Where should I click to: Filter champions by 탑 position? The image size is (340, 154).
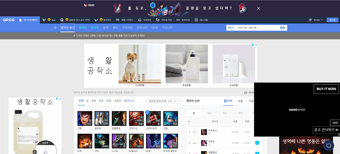87,101
